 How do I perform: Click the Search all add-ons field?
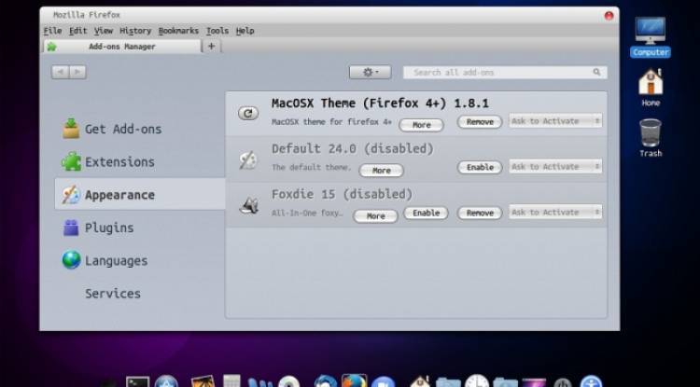point(505,72)
